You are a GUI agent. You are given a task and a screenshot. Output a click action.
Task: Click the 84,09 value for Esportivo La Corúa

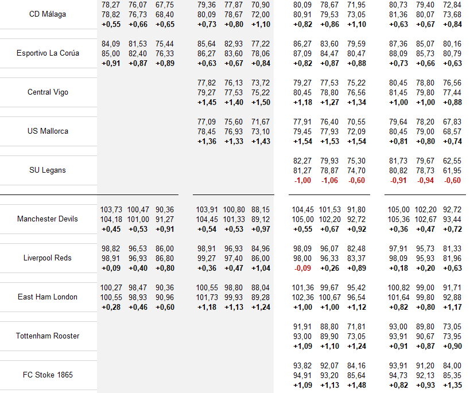click(x=111, y=44)
